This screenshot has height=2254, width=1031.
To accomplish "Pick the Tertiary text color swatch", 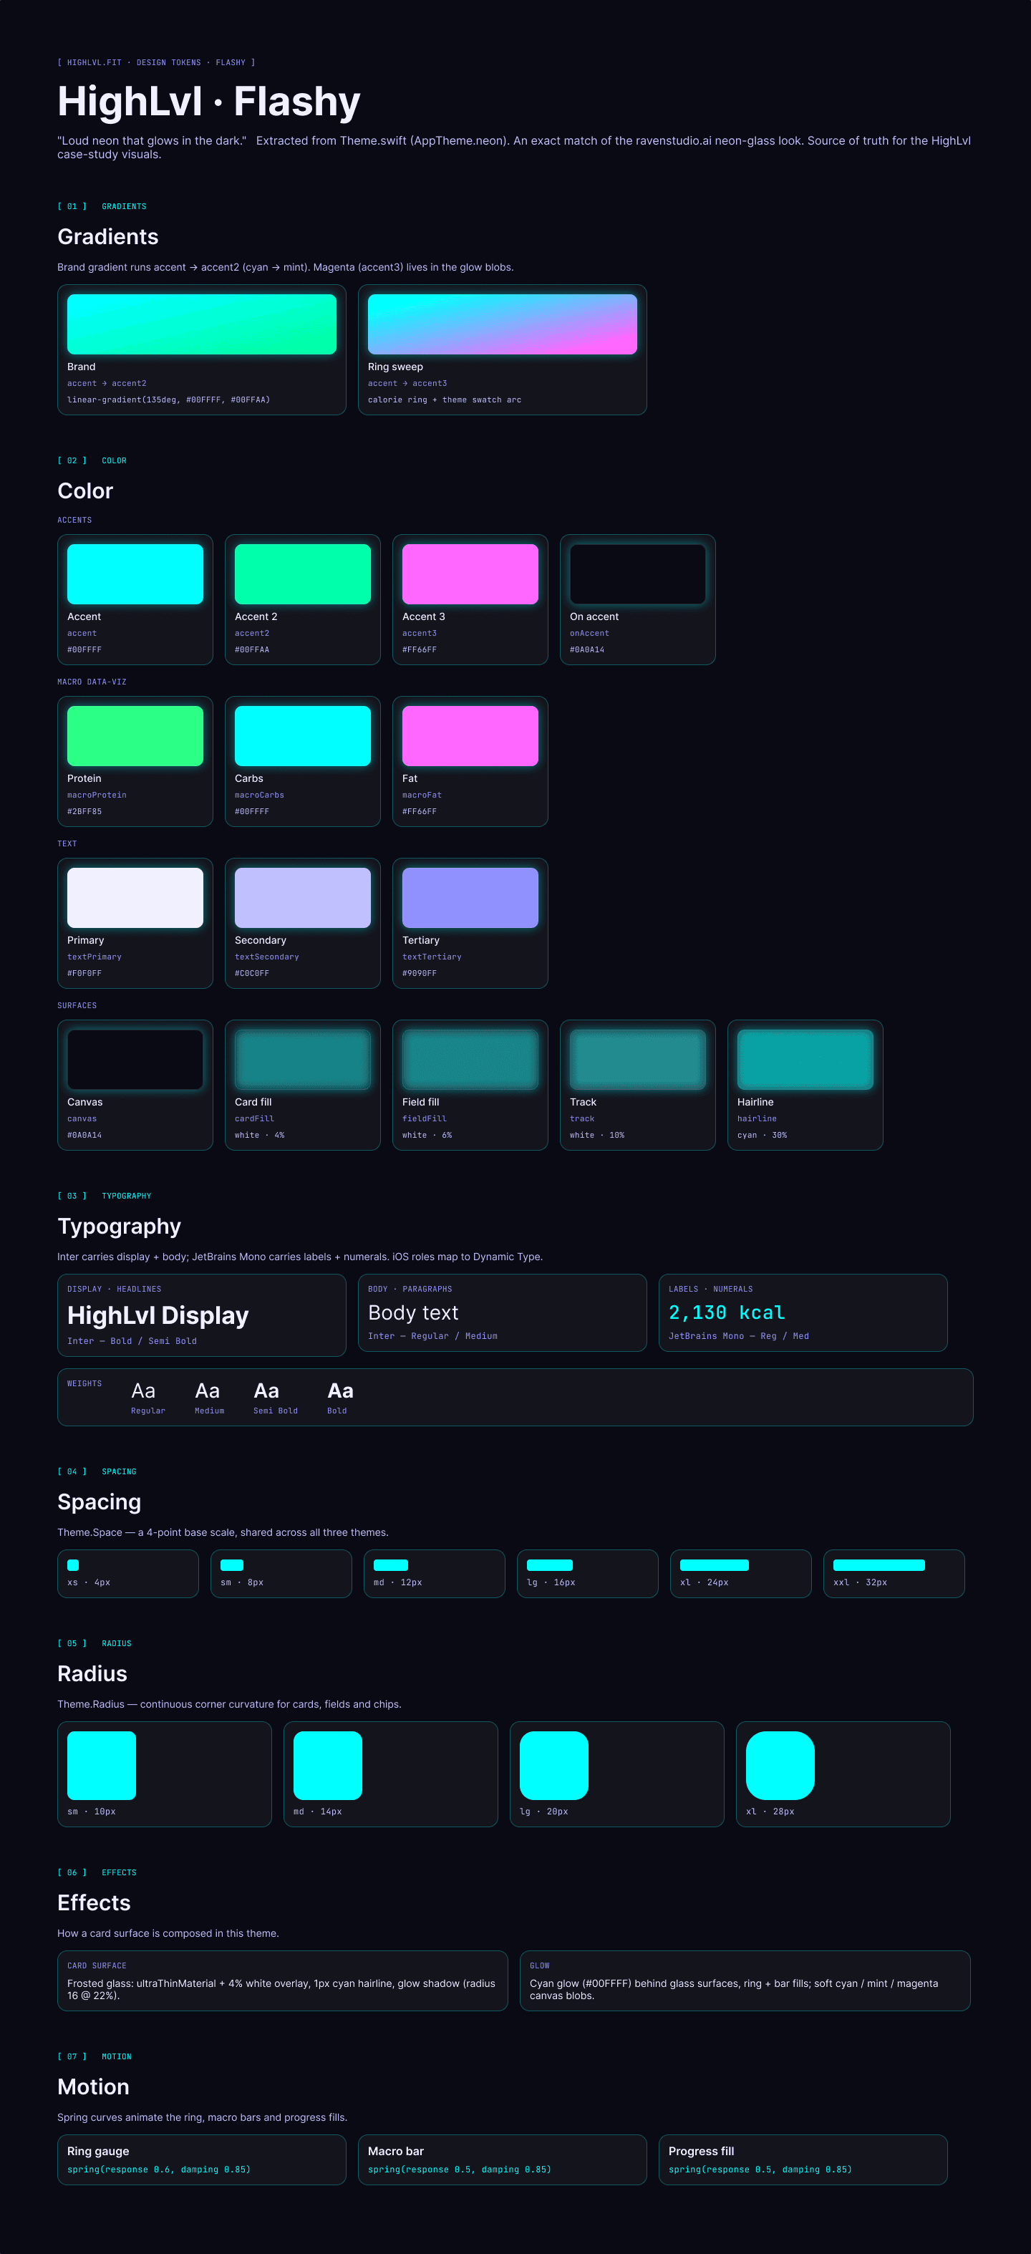I will tap(470, 898).
